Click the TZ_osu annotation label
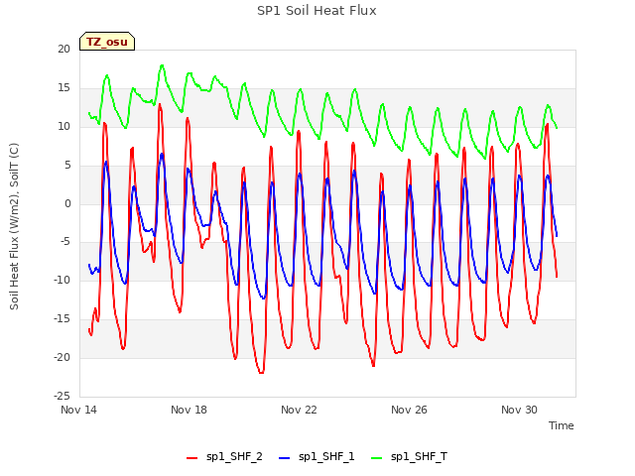Image resolution: width=635 pixels, height=476 pixels. pyautogui.click(x=107, y=42)
